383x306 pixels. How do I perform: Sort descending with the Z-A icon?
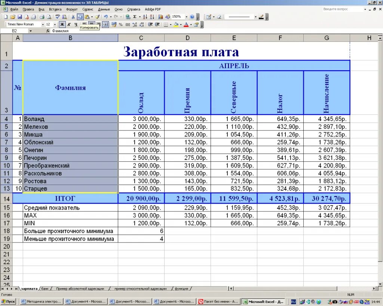tap(152, 17)
